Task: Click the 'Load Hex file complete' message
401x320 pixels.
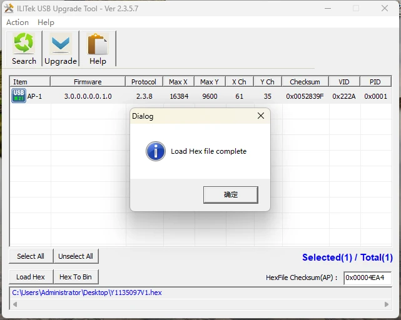Action: tap(209, 151)
